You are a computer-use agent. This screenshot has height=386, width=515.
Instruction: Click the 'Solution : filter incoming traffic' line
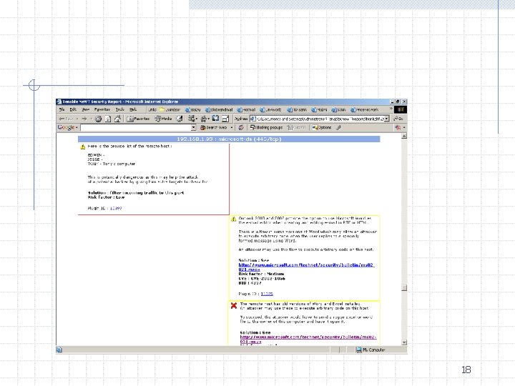[x=136, y=193]
